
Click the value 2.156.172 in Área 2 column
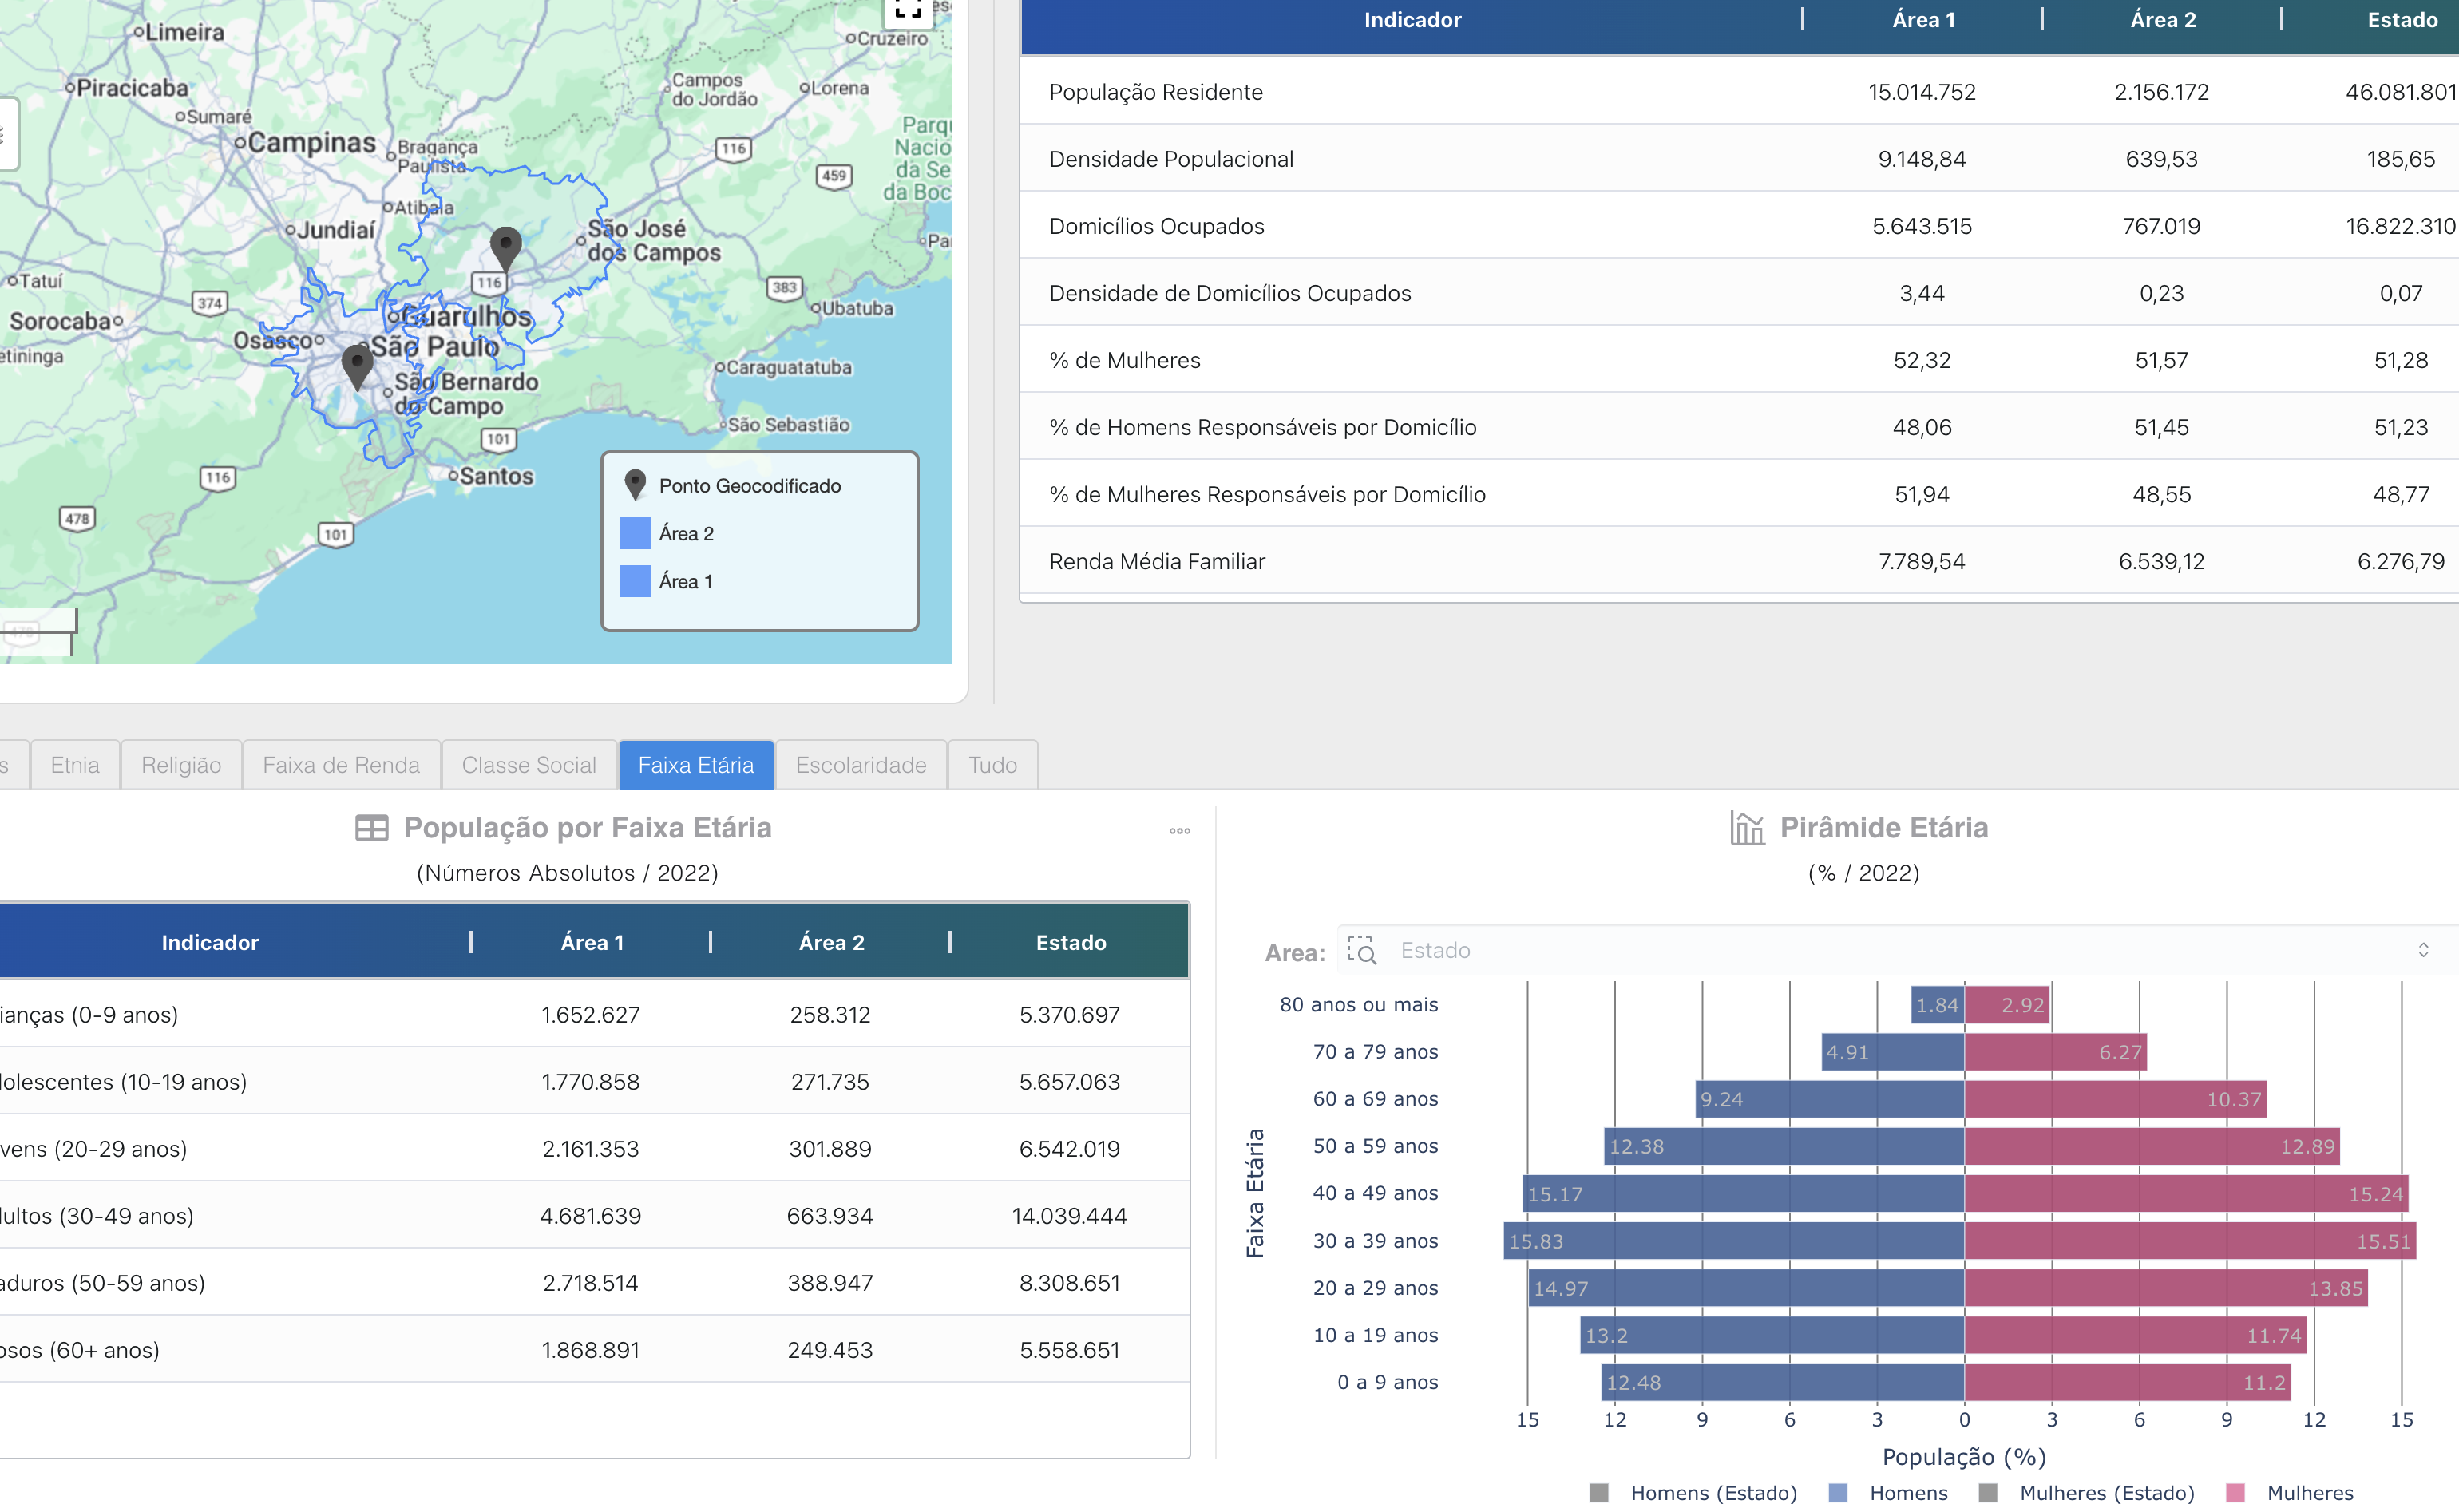2161,92
